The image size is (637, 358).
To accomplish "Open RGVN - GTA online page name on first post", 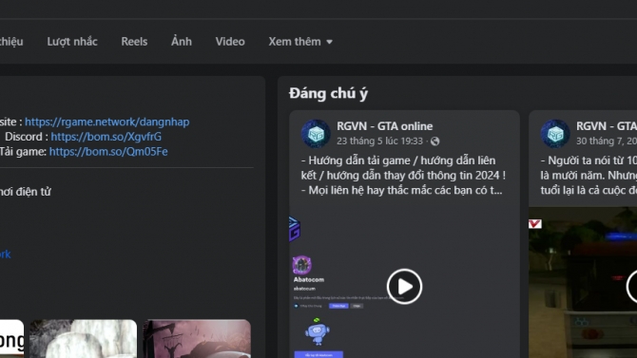I will point(384,126).
